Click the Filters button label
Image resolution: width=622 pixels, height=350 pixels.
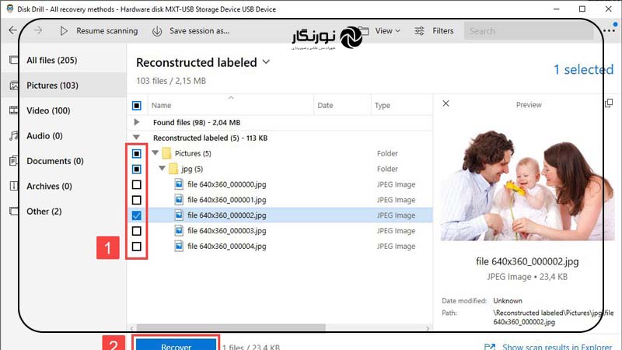442,30
